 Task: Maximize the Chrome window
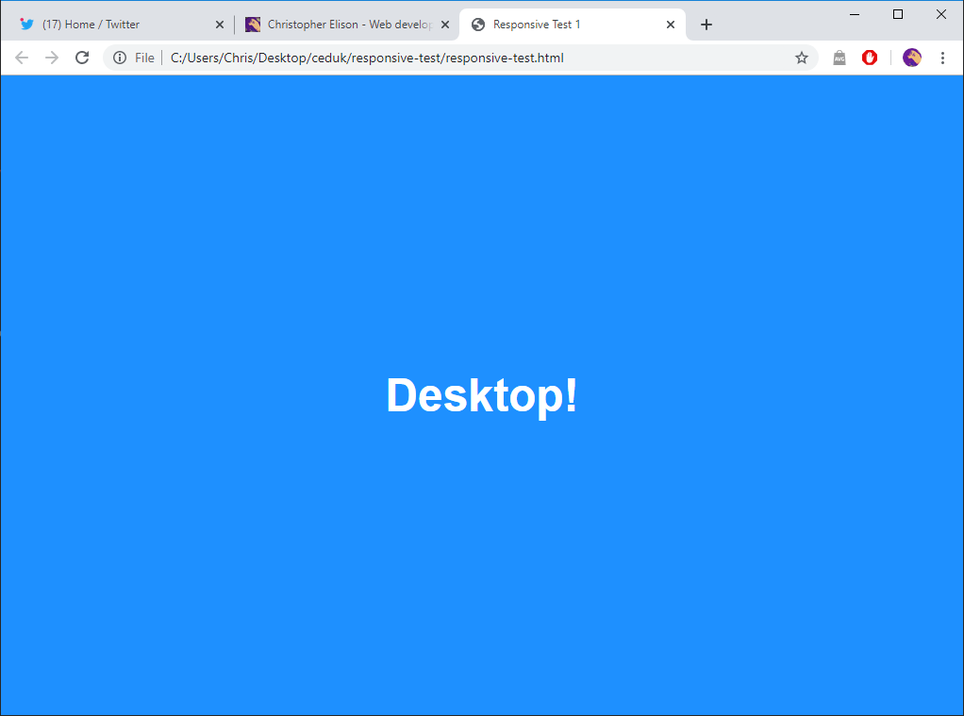pyautogui.click(x=898, y=14)
